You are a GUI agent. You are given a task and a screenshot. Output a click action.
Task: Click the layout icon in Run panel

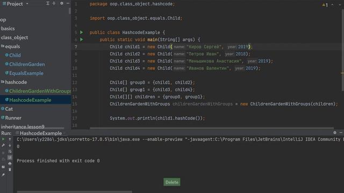pos(3,167)
